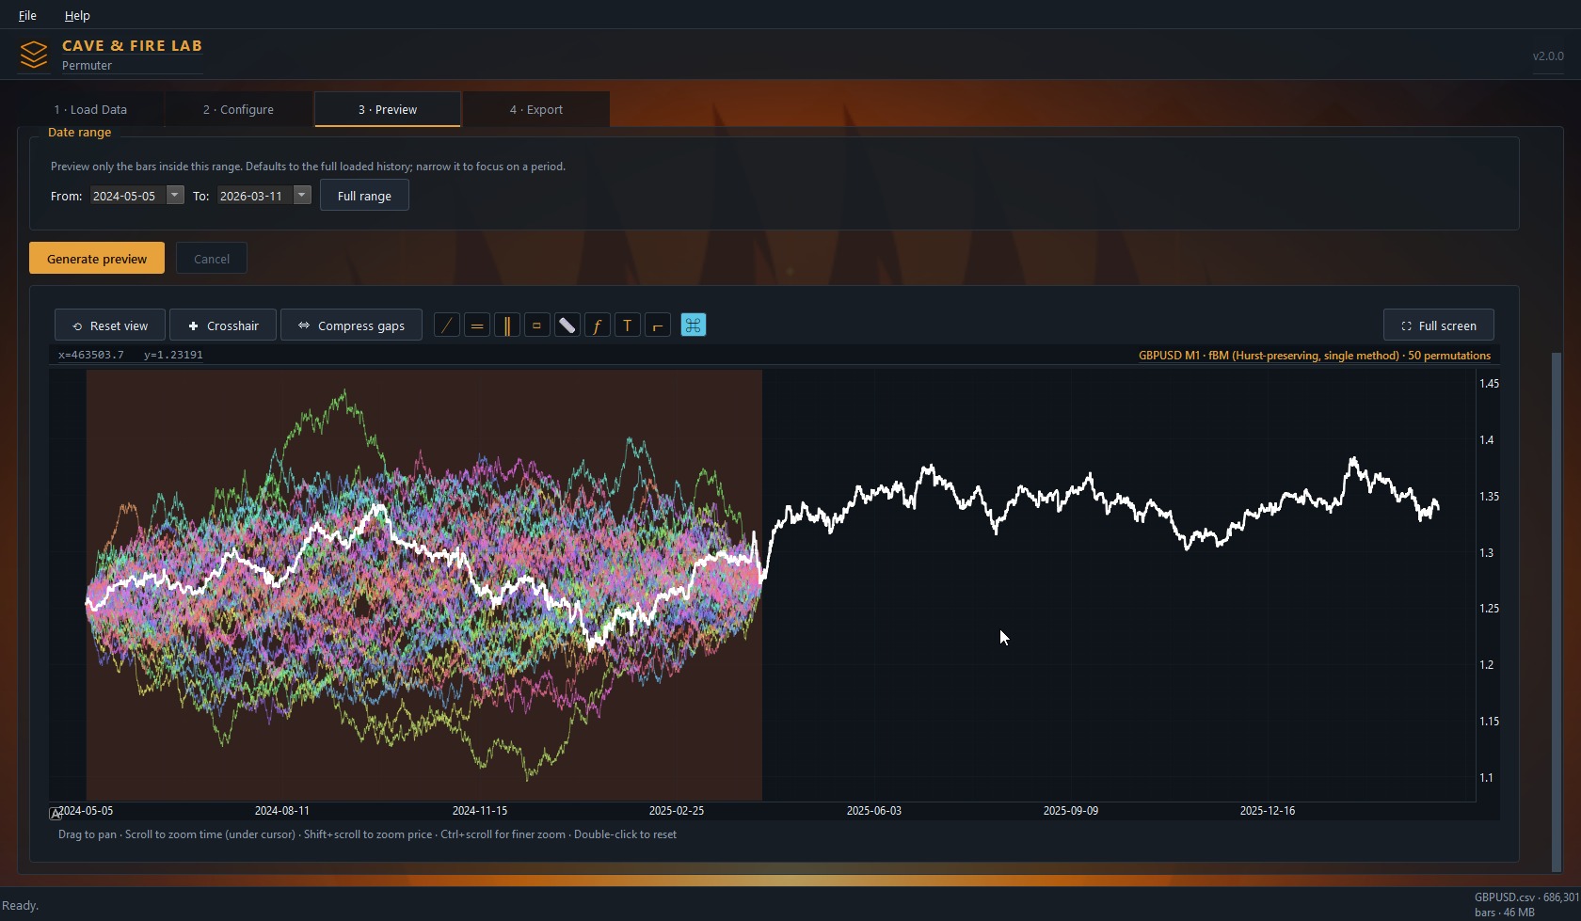
Task: Click the Full range button
Action: pyautogui.click(x=364, y=196)
